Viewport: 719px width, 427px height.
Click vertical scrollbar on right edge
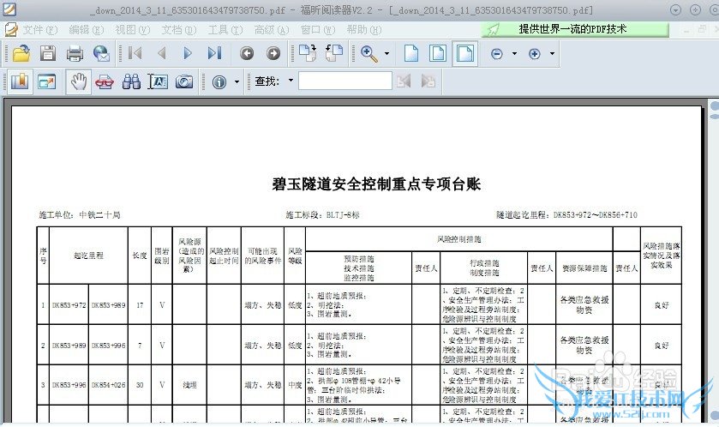[x=713, y=262]
